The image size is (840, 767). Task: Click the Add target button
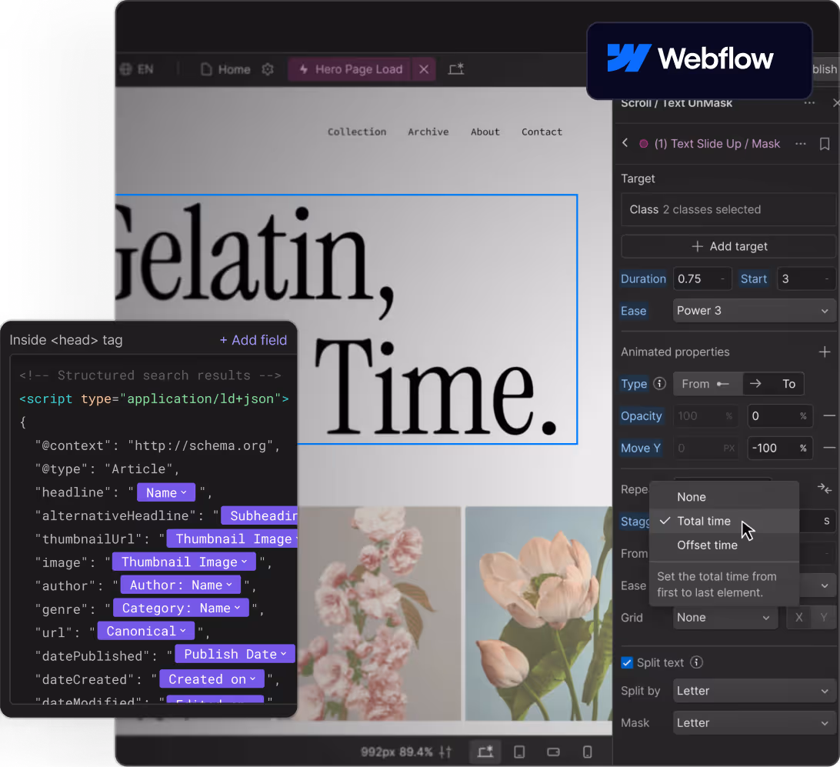[x=730, y=246]
